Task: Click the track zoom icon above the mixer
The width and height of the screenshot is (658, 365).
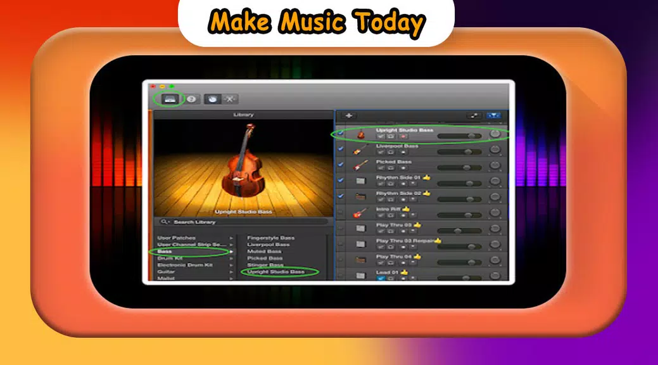Action: [x=475, y=115]
